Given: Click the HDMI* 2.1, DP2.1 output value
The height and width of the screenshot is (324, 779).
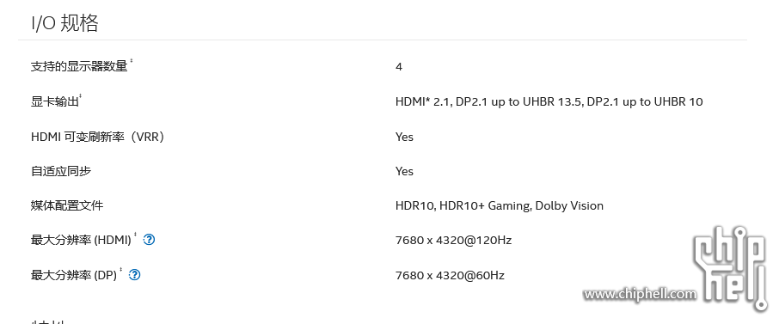Looking at the screenshot, I should 549,102.
